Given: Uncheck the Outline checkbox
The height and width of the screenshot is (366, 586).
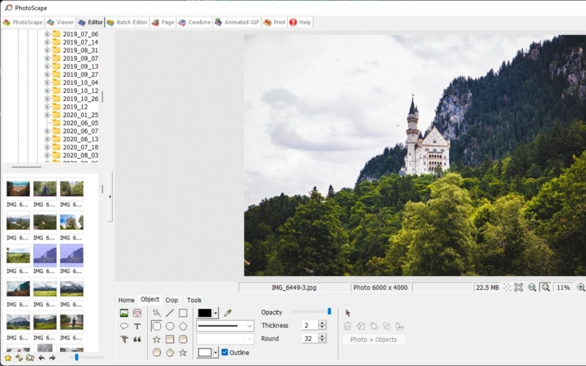Looking at the screenshot, I should (225, 352).
